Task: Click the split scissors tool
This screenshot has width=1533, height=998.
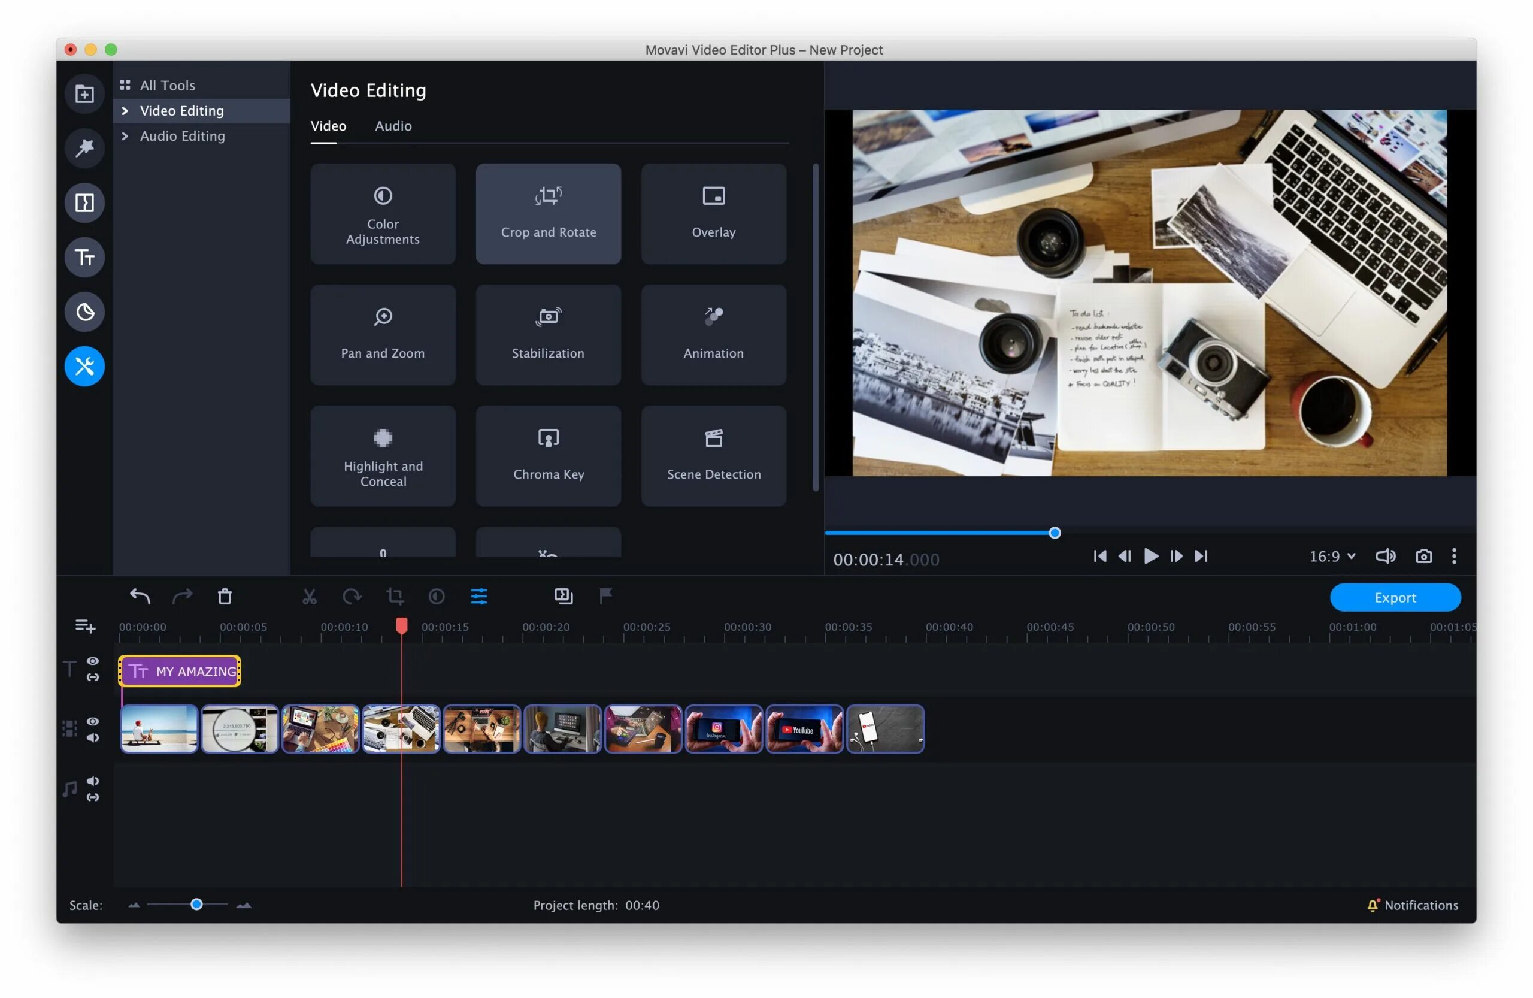Action: [x=309, y=597]
